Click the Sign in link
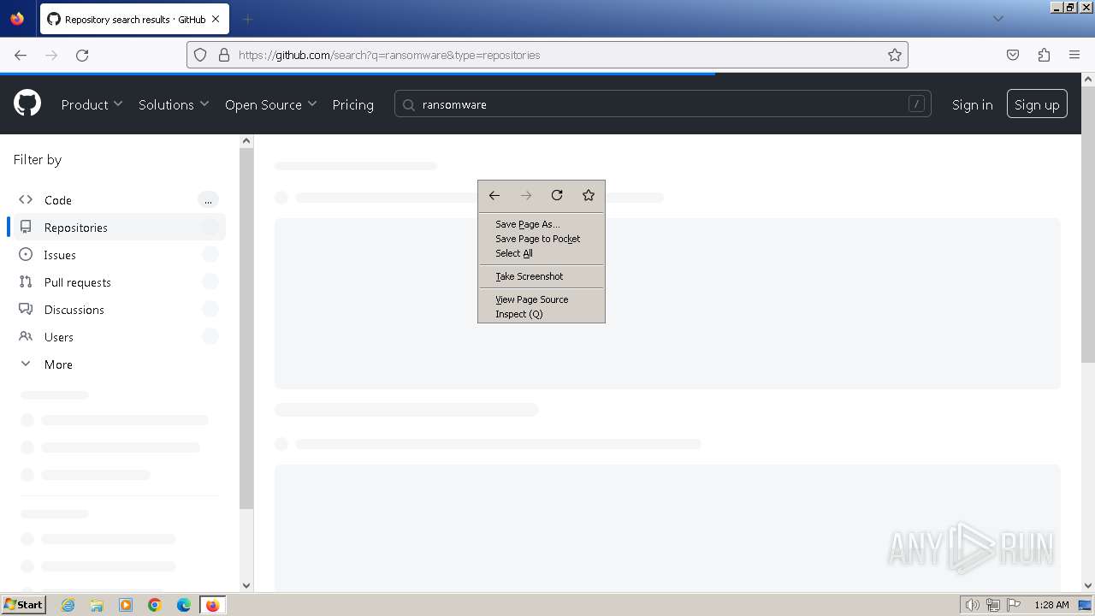Screen dimensions: 1095x616 [972, 104]
